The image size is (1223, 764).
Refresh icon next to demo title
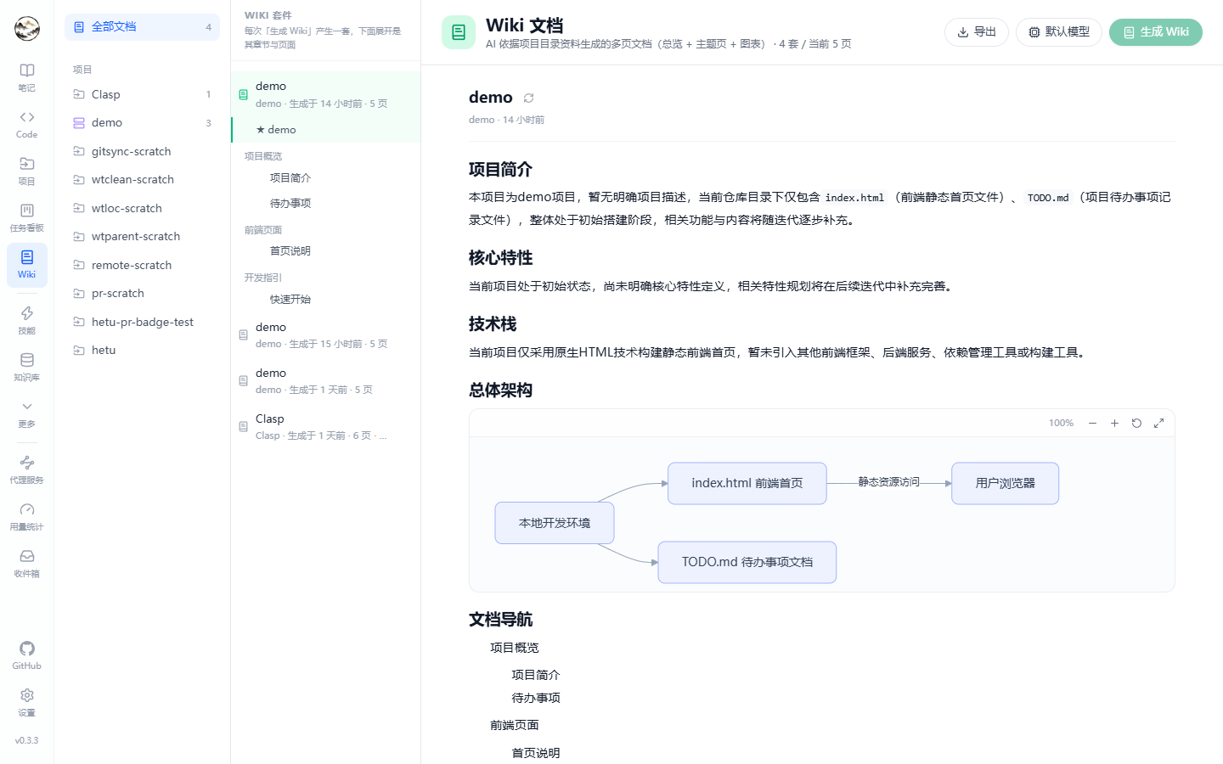point(528,98)
